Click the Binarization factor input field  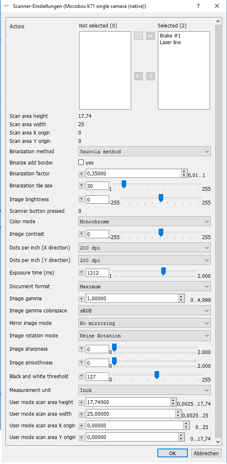133,174
